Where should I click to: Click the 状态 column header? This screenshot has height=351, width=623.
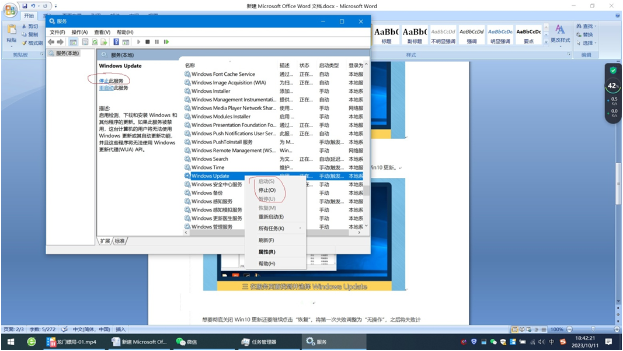click(x=304, y=65)
